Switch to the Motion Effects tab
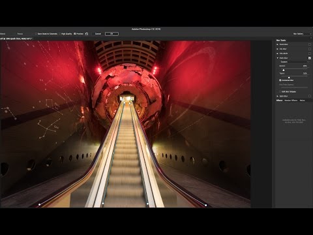 [x=291, y=101]
